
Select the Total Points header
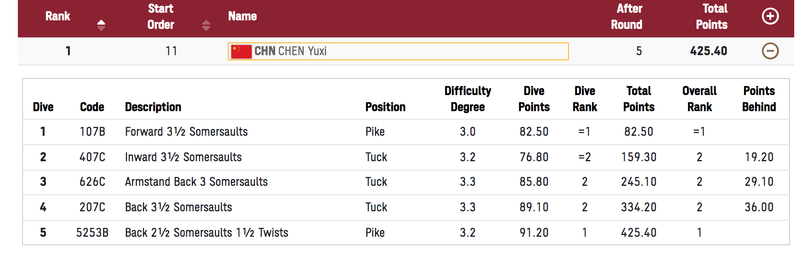[x=712, y=17]
